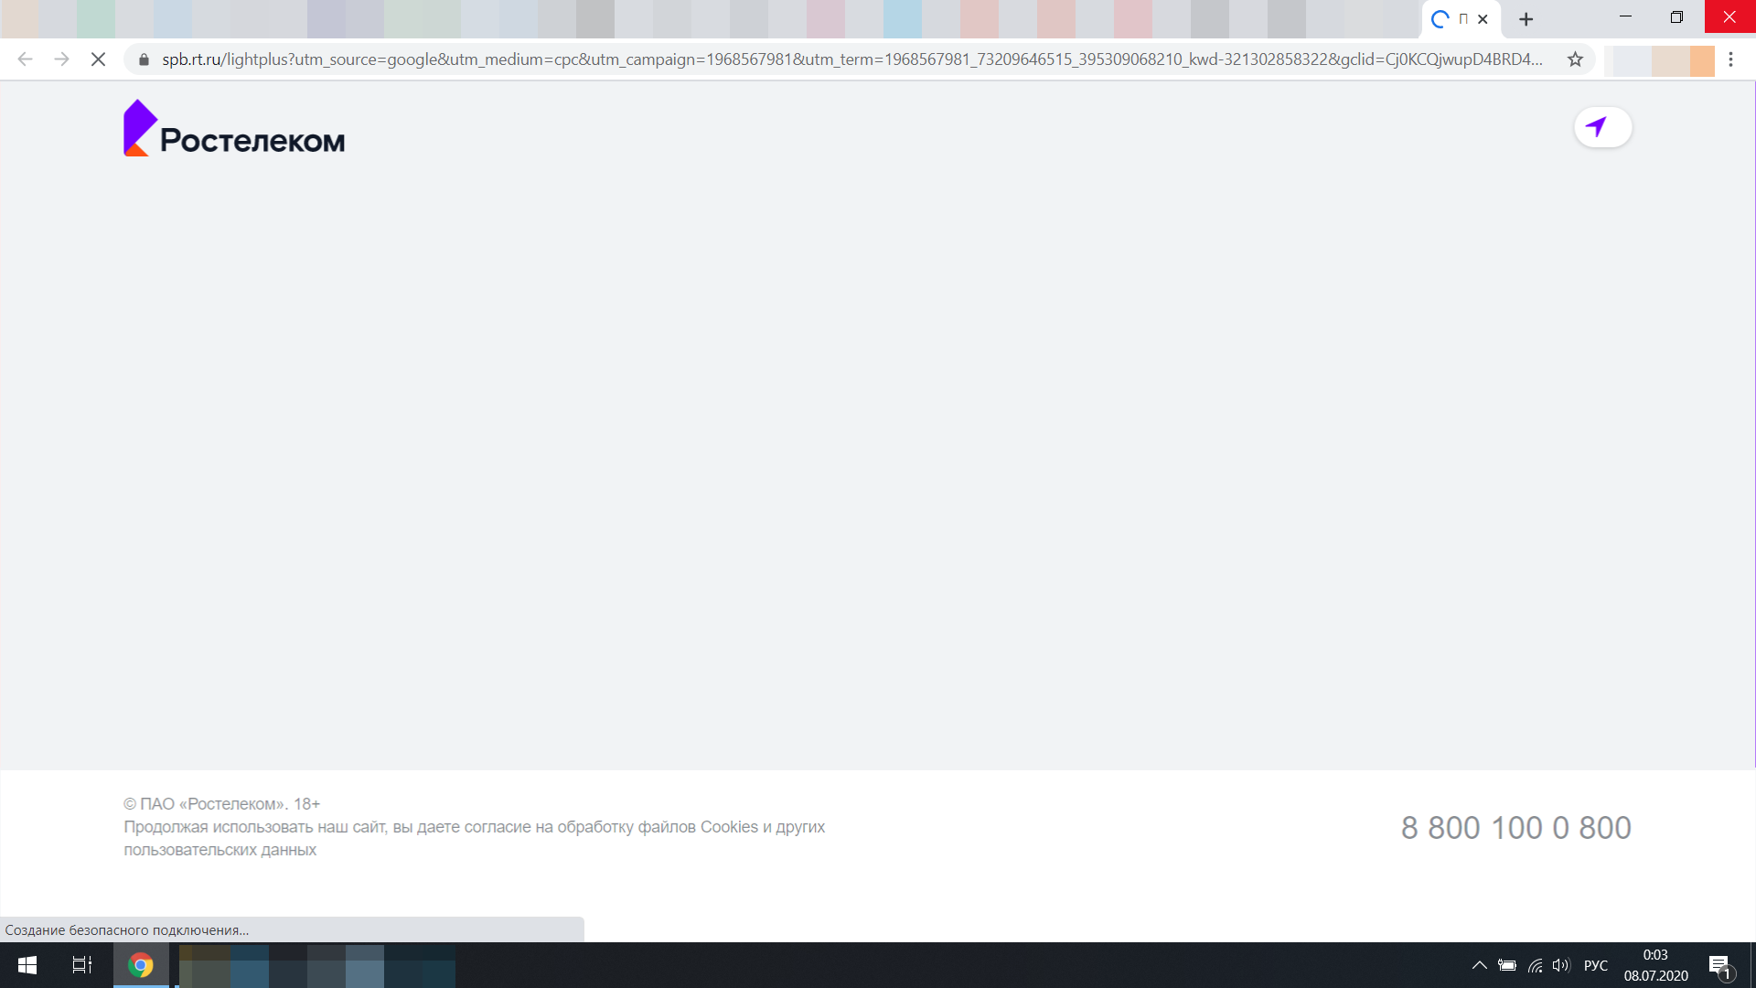Open a new browser tab
The width and height of the screenshot is (1756, 988).
pyautogui.click(x=1526, y=19)
